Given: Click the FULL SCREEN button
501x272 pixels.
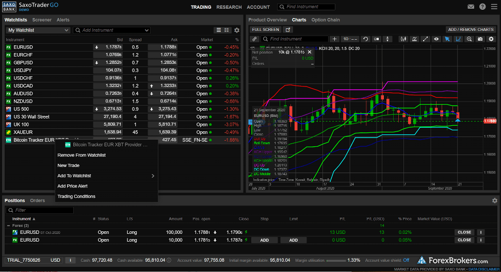Looking at the screenshot, I should point(266,30).
